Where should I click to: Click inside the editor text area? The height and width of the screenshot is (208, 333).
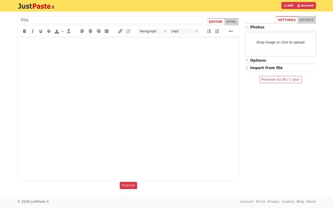[128, 109]
